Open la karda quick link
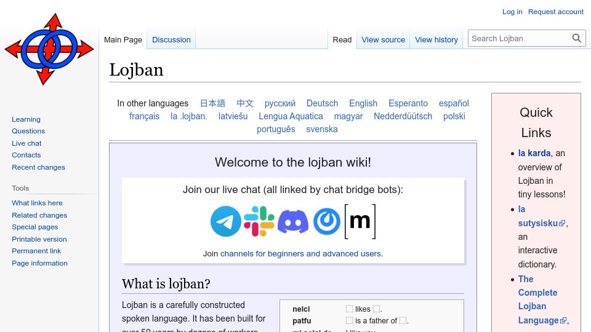 (x=534, y=153)
